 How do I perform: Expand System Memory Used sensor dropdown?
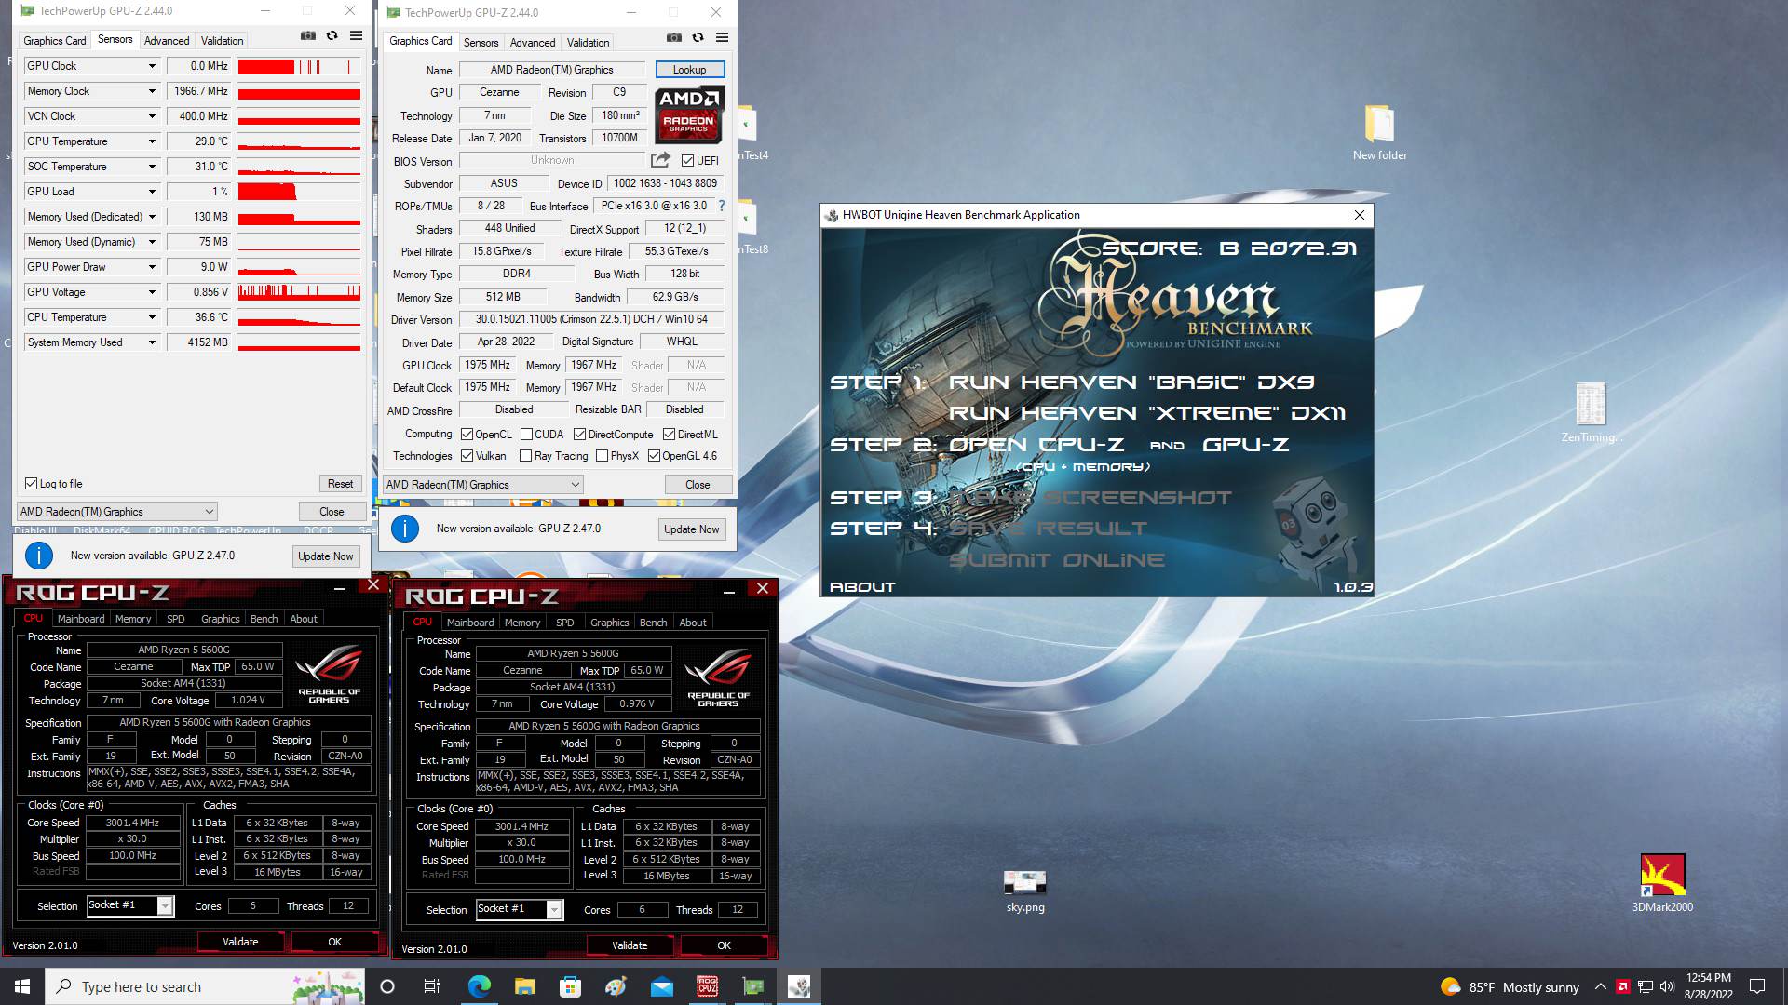coord(152,342)
